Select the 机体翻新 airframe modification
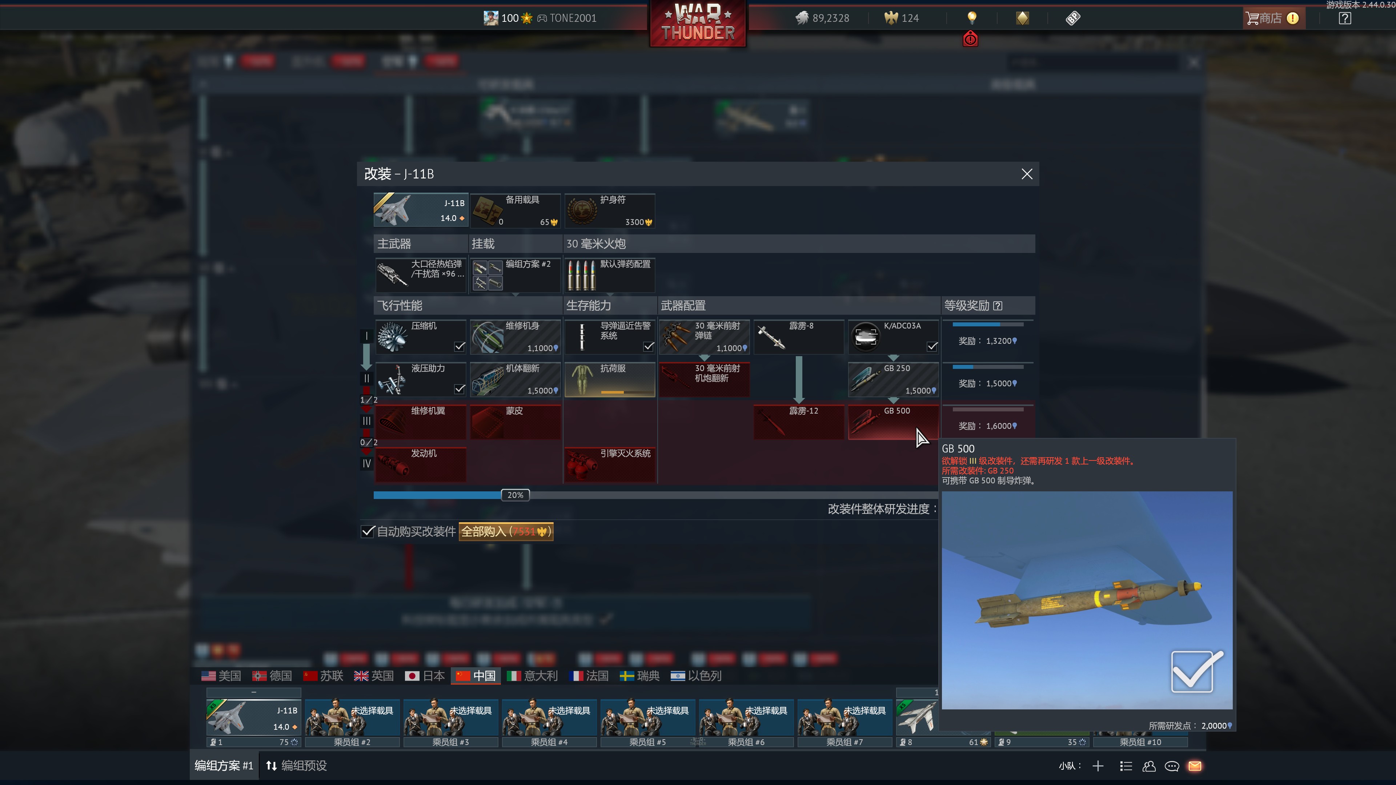Image resolution: width=1396 pixels, height=785 pixels. pos(516,379)
